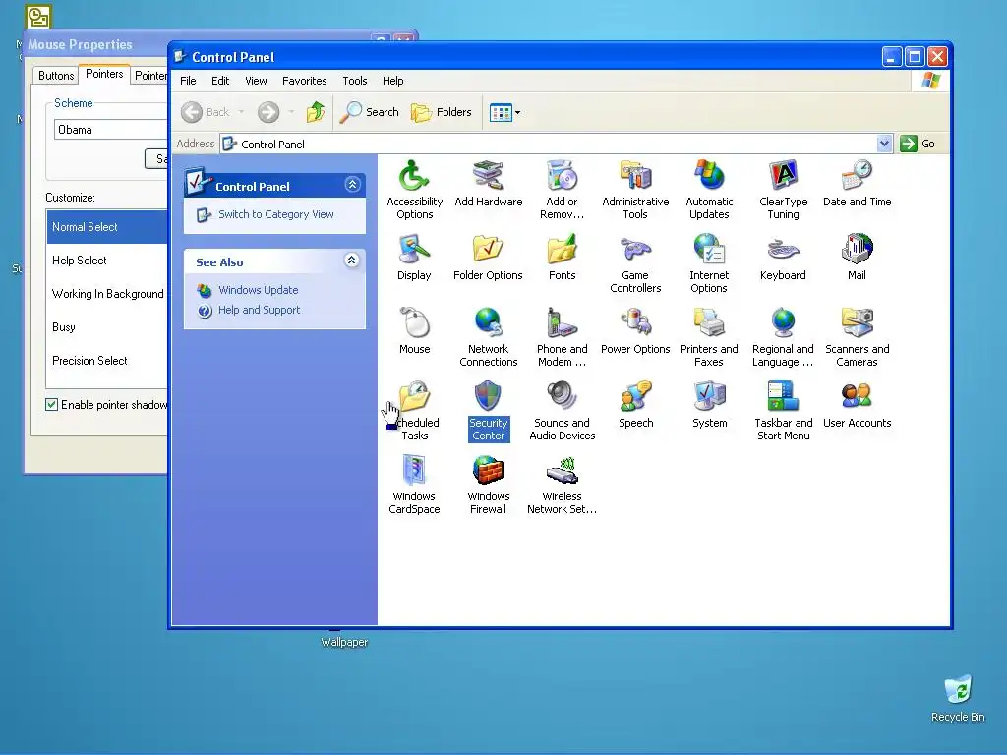The height and width of the screenshot is (755, 1007).
Task: Open Phone and Modem Options
Action: coord(562,338)
